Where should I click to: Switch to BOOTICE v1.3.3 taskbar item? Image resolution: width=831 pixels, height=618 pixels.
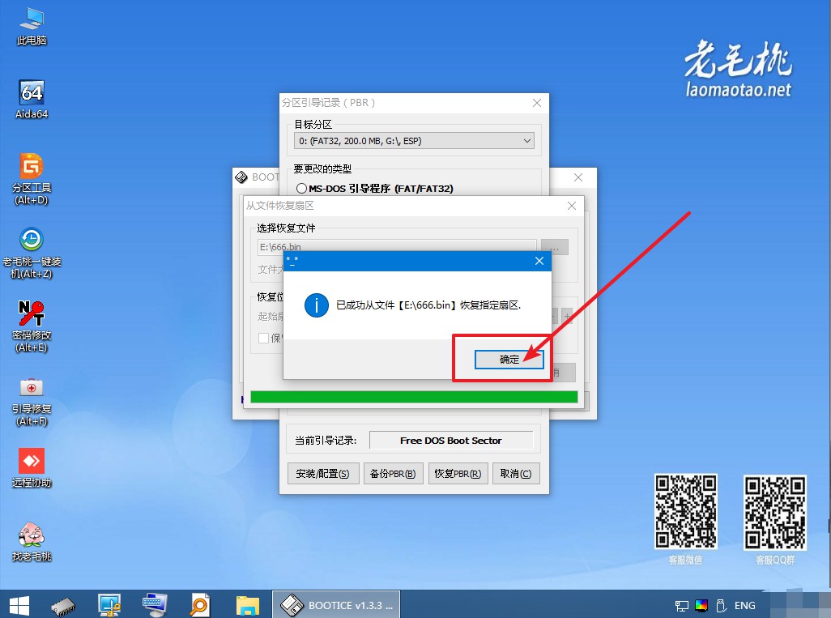tap(336, 605)
